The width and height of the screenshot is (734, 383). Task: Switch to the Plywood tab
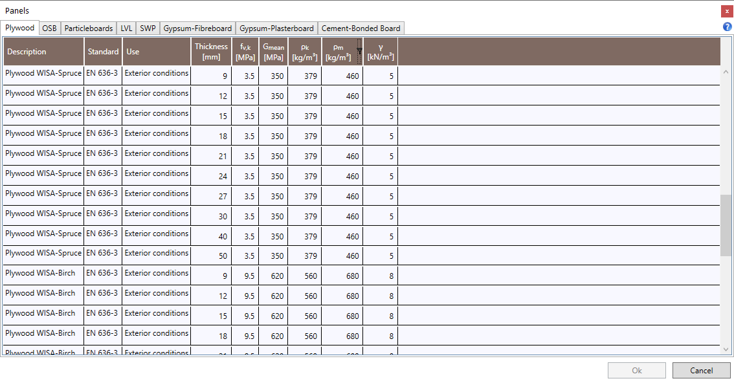tap(19, 28)
